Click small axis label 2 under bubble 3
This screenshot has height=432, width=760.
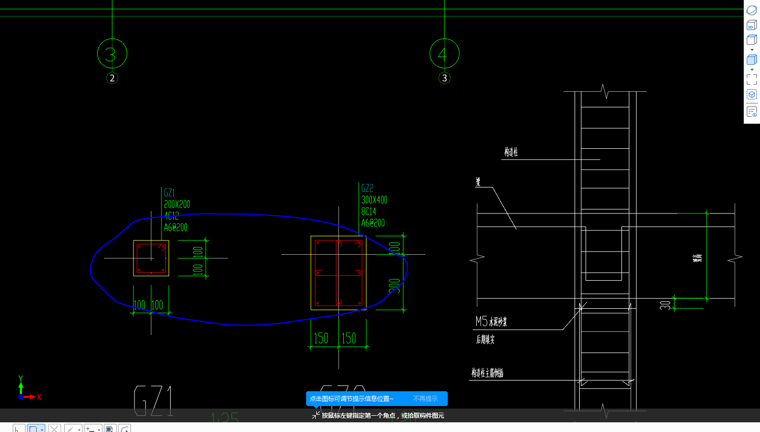[112, 78]
